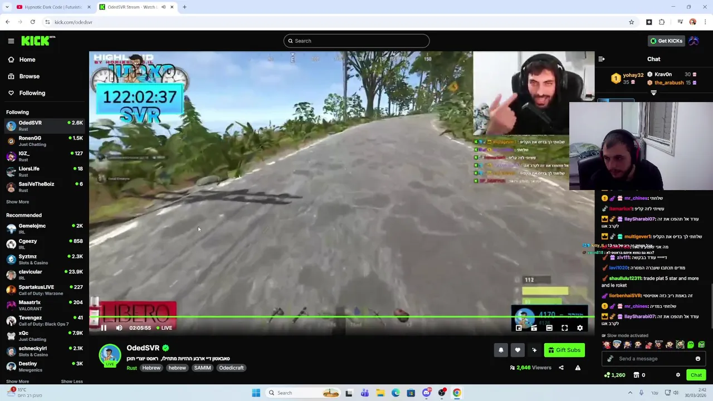Jump to LIVE indicator in player
The image size is (713, 401).
pyautogui.click(x=164, y=328)
